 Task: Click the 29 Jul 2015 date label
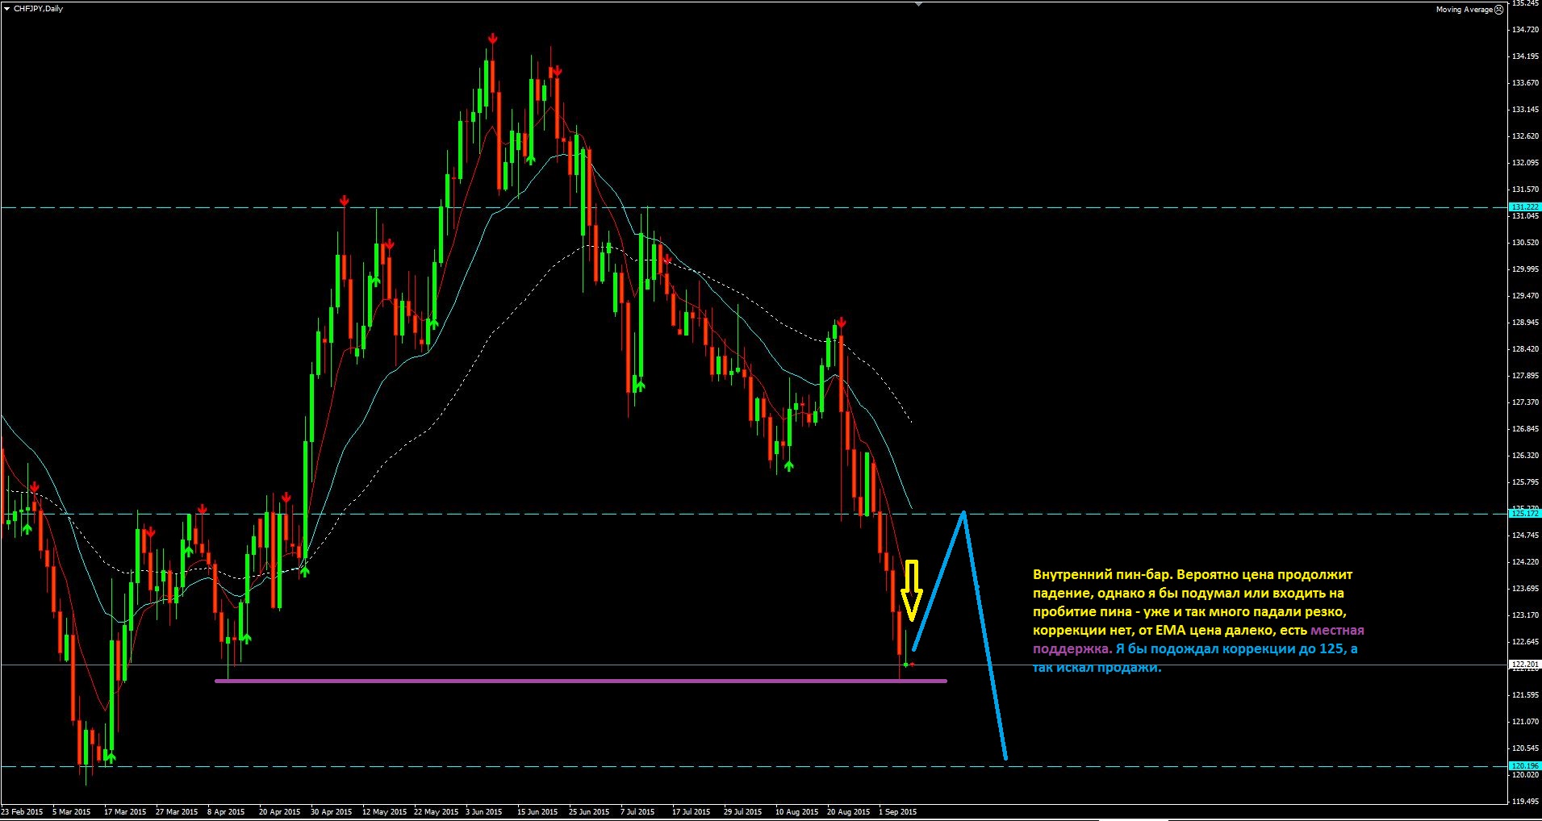tap(743, 812)
